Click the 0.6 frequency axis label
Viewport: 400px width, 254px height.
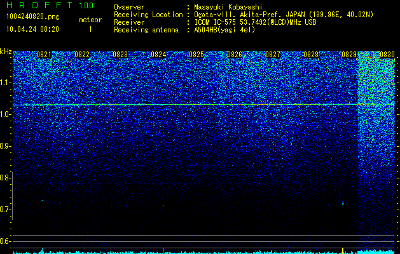tap(5, 241)
